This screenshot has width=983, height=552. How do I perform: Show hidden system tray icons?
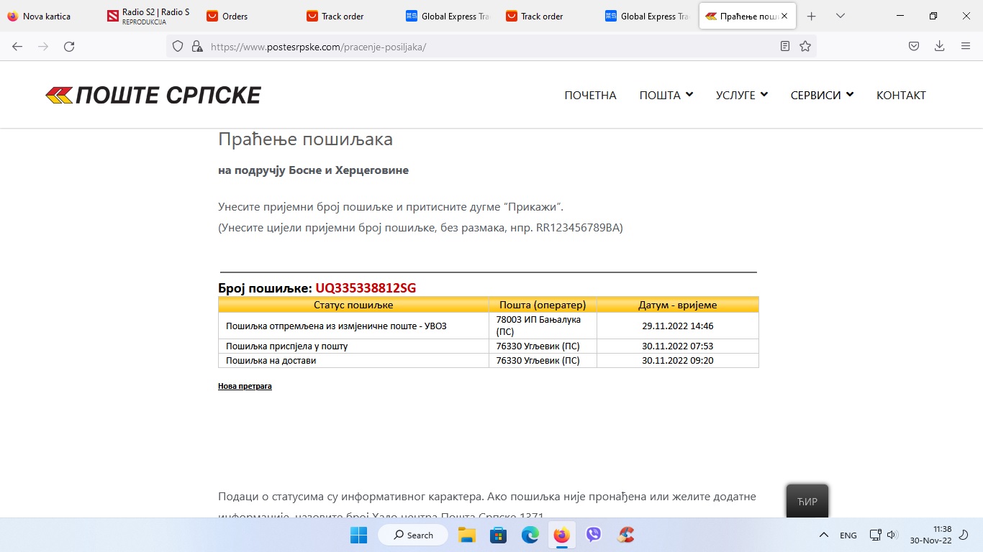(824, 535)
